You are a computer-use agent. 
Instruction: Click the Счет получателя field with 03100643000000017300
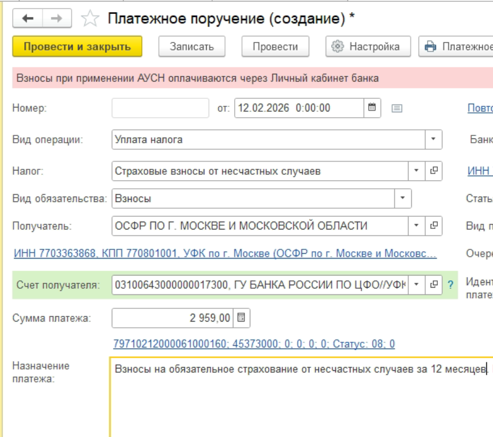(260, 285)
